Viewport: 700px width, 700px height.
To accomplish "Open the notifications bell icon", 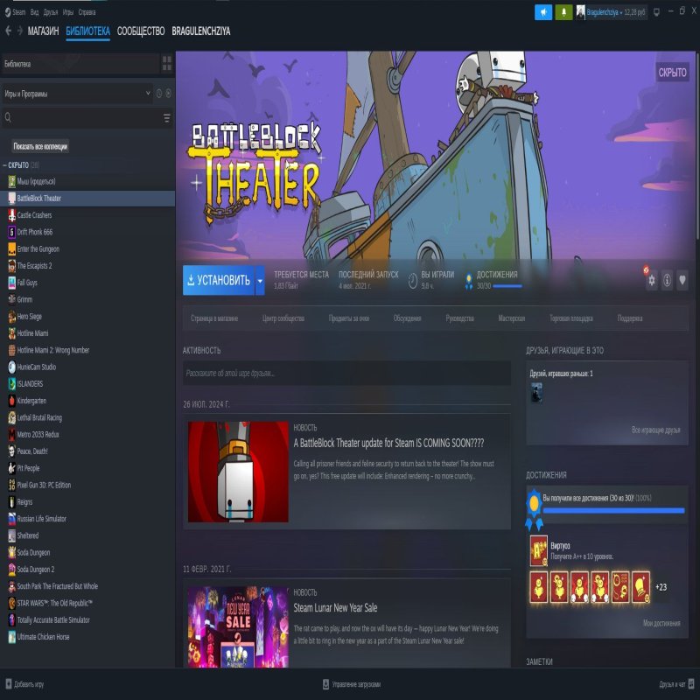I will (563, 12).
